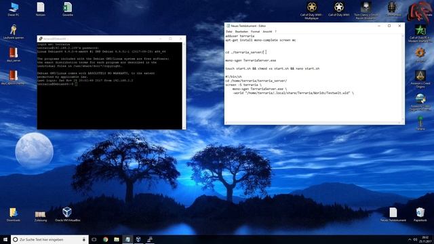434x244 pixels.
Task: Click the '-world' Testwelt.wld path line
Action: (x=293, y=93)
